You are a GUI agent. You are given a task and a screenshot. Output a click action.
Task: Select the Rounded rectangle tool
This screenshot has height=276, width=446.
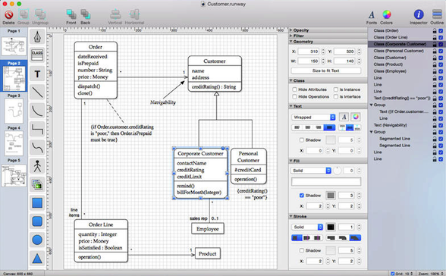tap(37, 221)
